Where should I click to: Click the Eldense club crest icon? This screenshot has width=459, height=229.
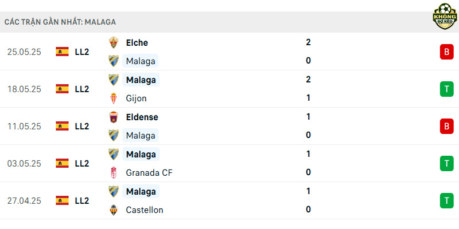pos(114,117)
